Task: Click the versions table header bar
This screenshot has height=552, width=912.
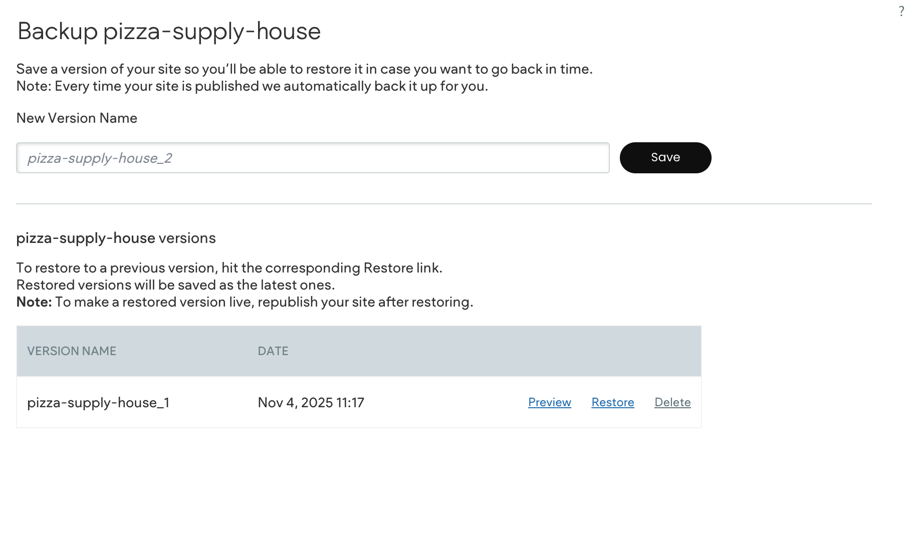Action: click(x=451, y=351)
